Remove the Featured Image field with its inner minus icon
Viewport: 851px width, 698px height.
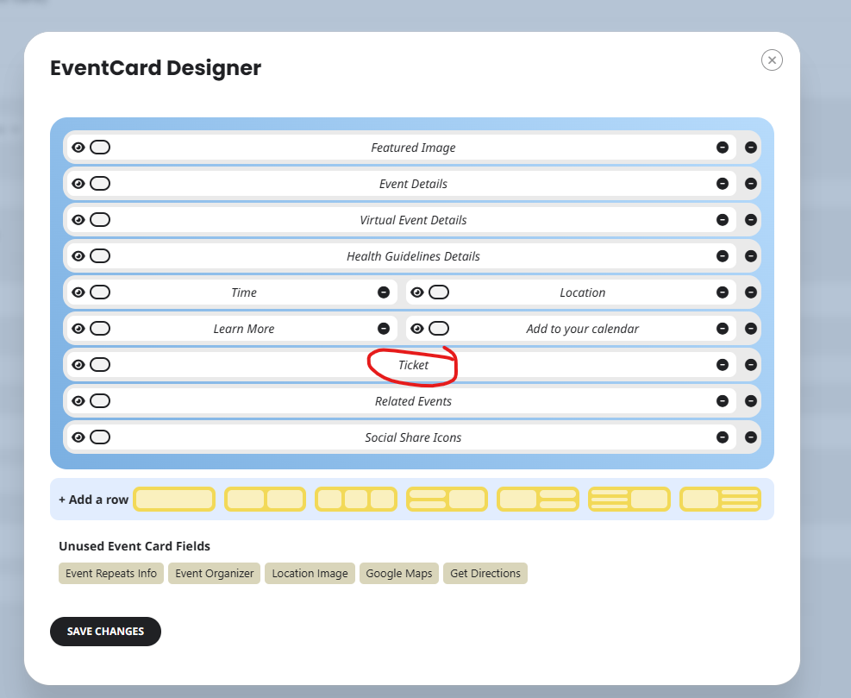pos(723,148)
